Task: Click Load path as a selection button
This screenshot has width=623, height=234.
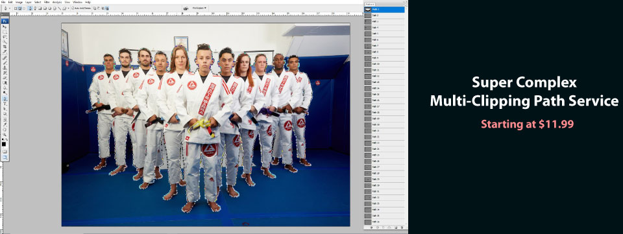Action: pyautogui.click(x=383, y=228)
